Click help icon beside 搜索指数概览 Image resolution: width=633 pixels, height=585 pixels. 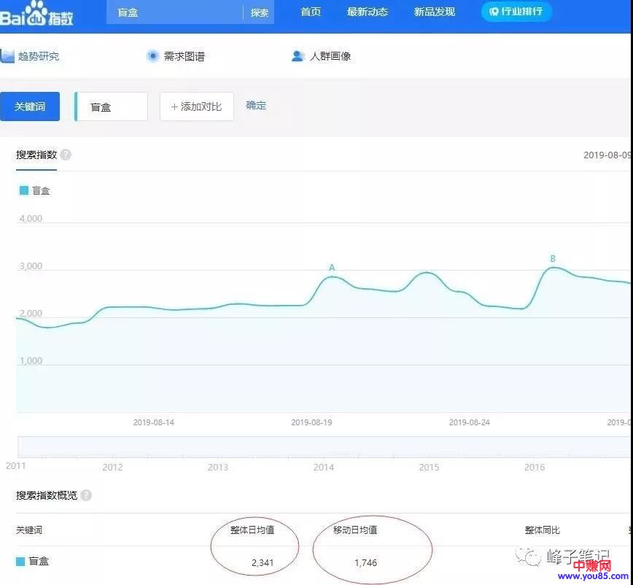click(86, 495)
